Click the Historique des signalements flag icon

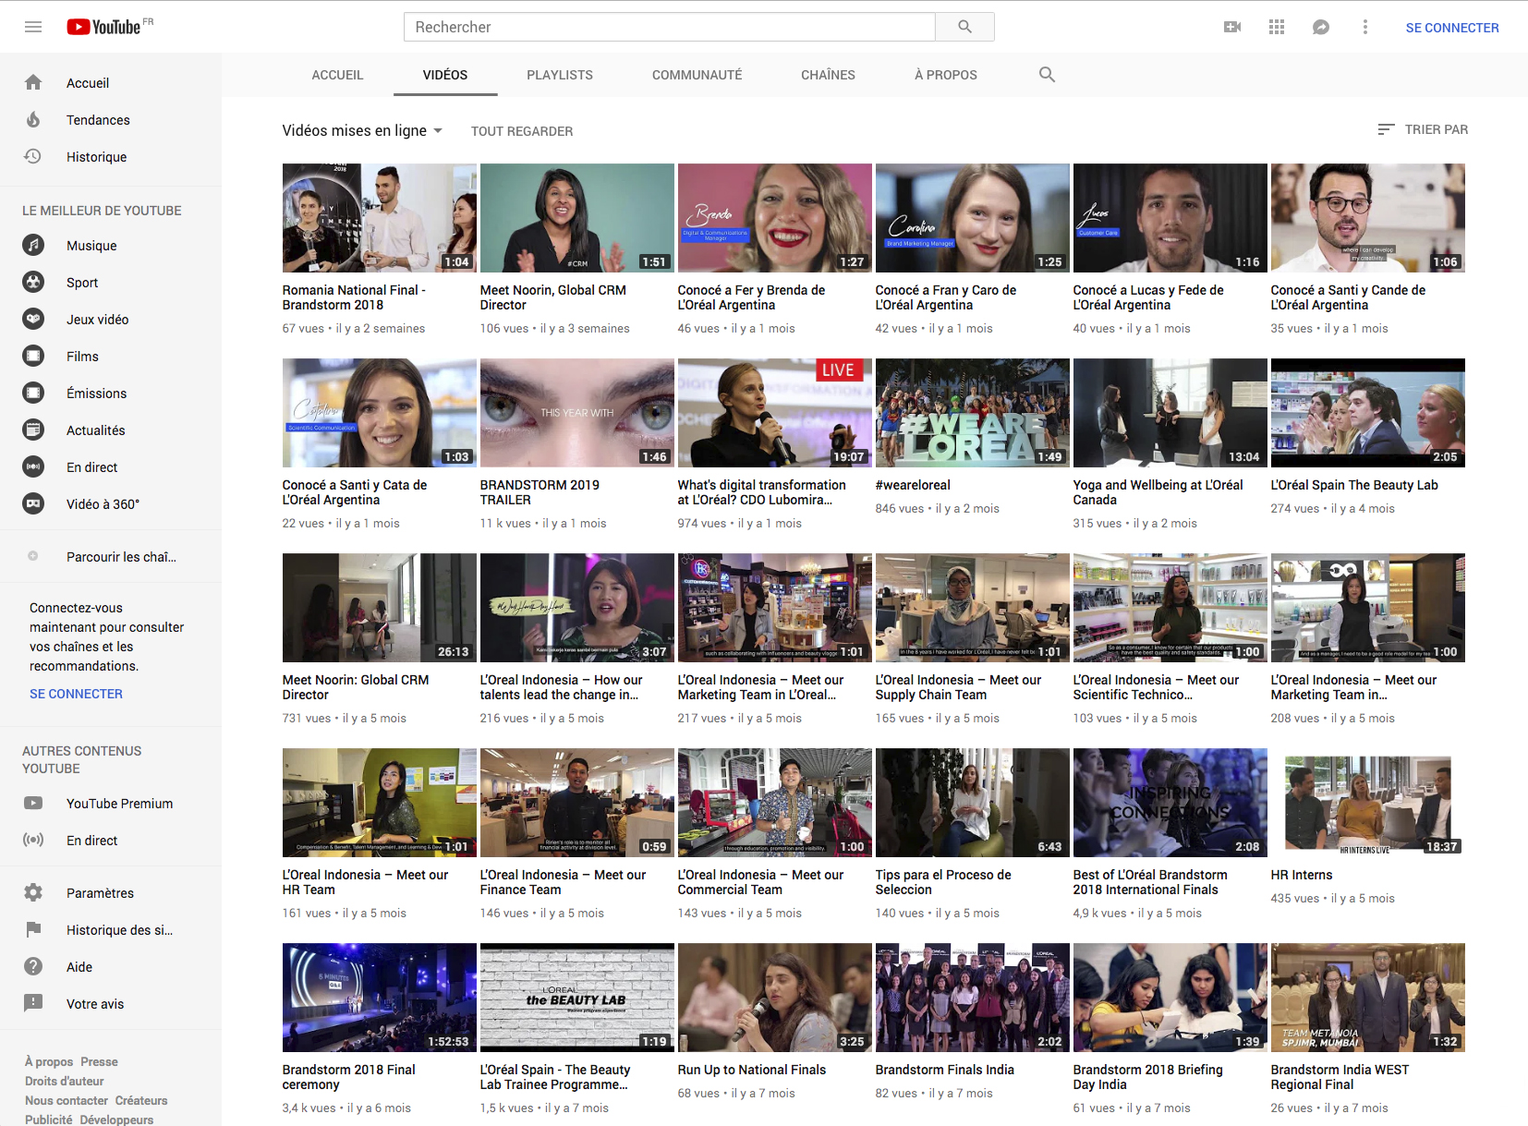[x=33, y=929]
